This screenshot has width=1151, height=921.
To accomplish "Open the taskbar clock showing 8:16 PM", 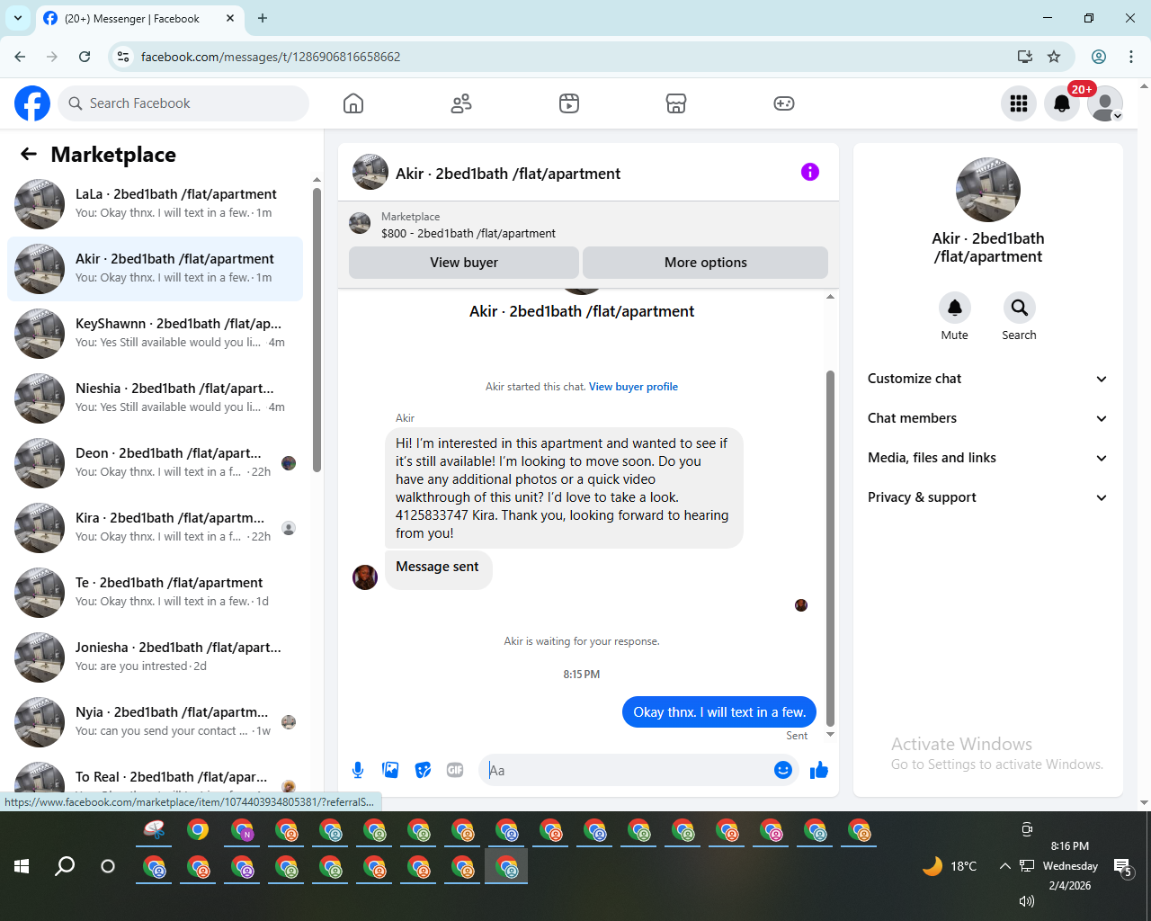I will click(x=1070, y=865).
